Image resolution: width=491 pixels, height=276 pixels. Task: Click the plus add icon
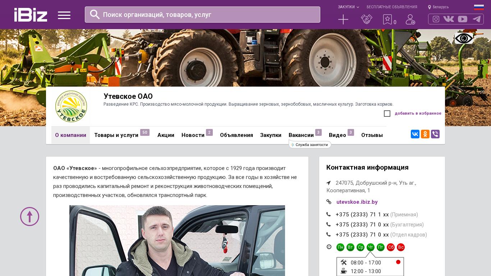[x=343, y=19]
